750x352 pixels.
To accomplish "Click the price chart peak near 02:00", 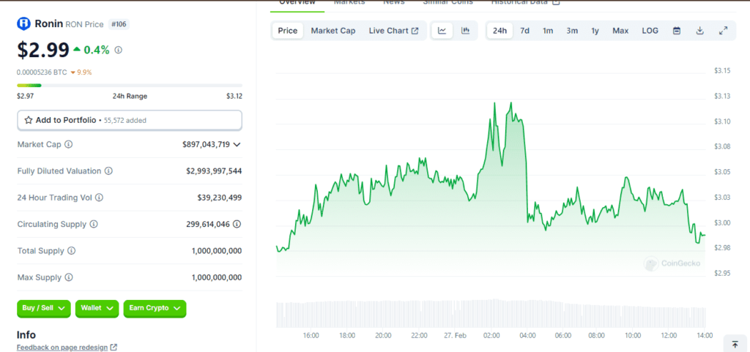I will point(494,103).
